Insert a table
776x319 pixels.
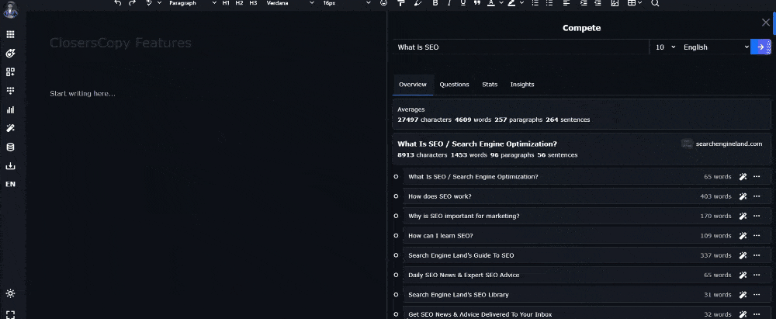632,3
